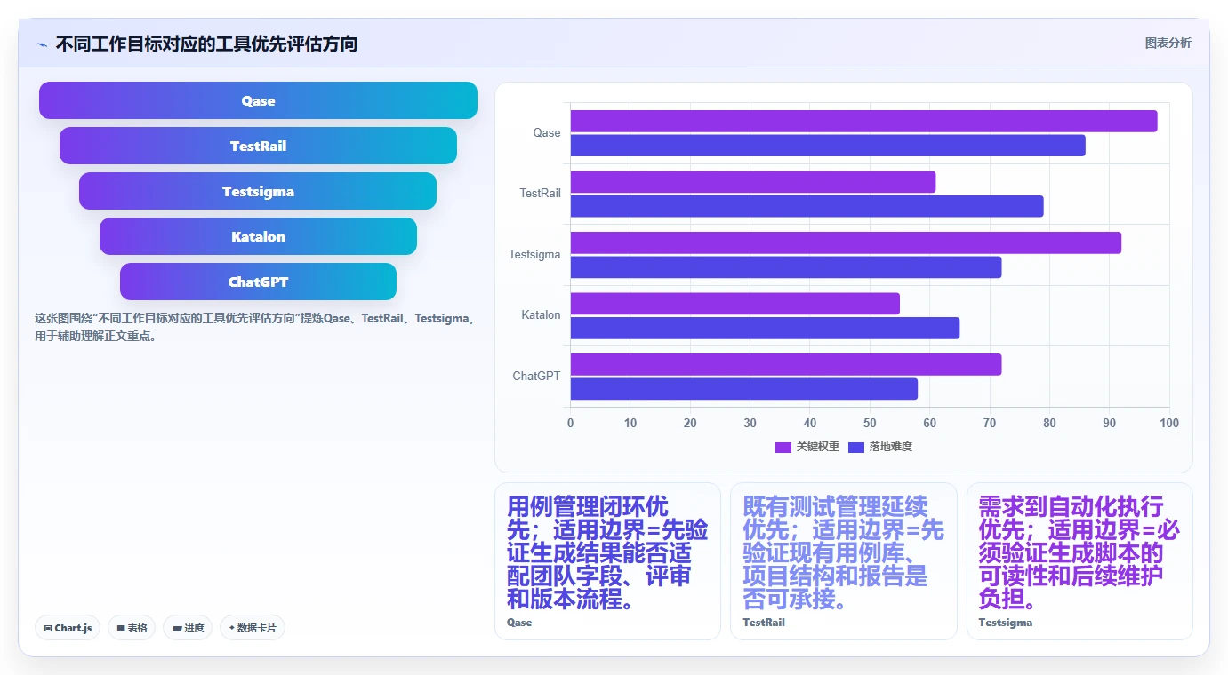Click the Testsigma 关键权重 purple bar

(846, 242)
